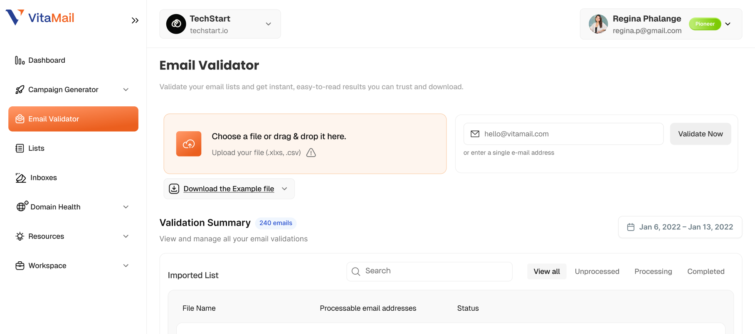Open the calendar icon in date range

[x=631, y=227]
